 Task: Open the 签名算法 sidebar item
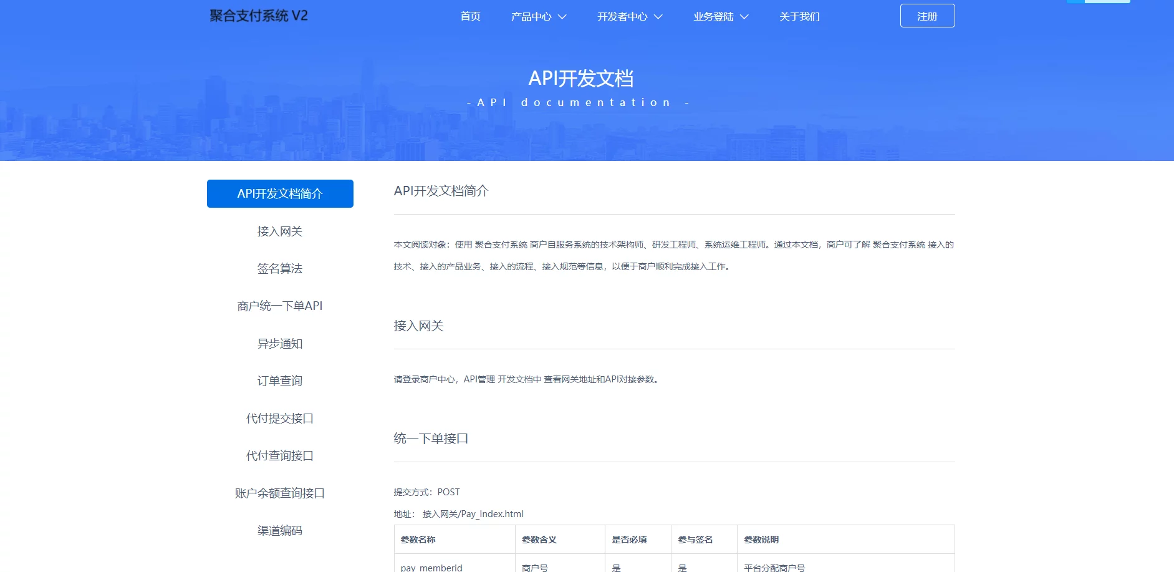[x=280, y=269]
